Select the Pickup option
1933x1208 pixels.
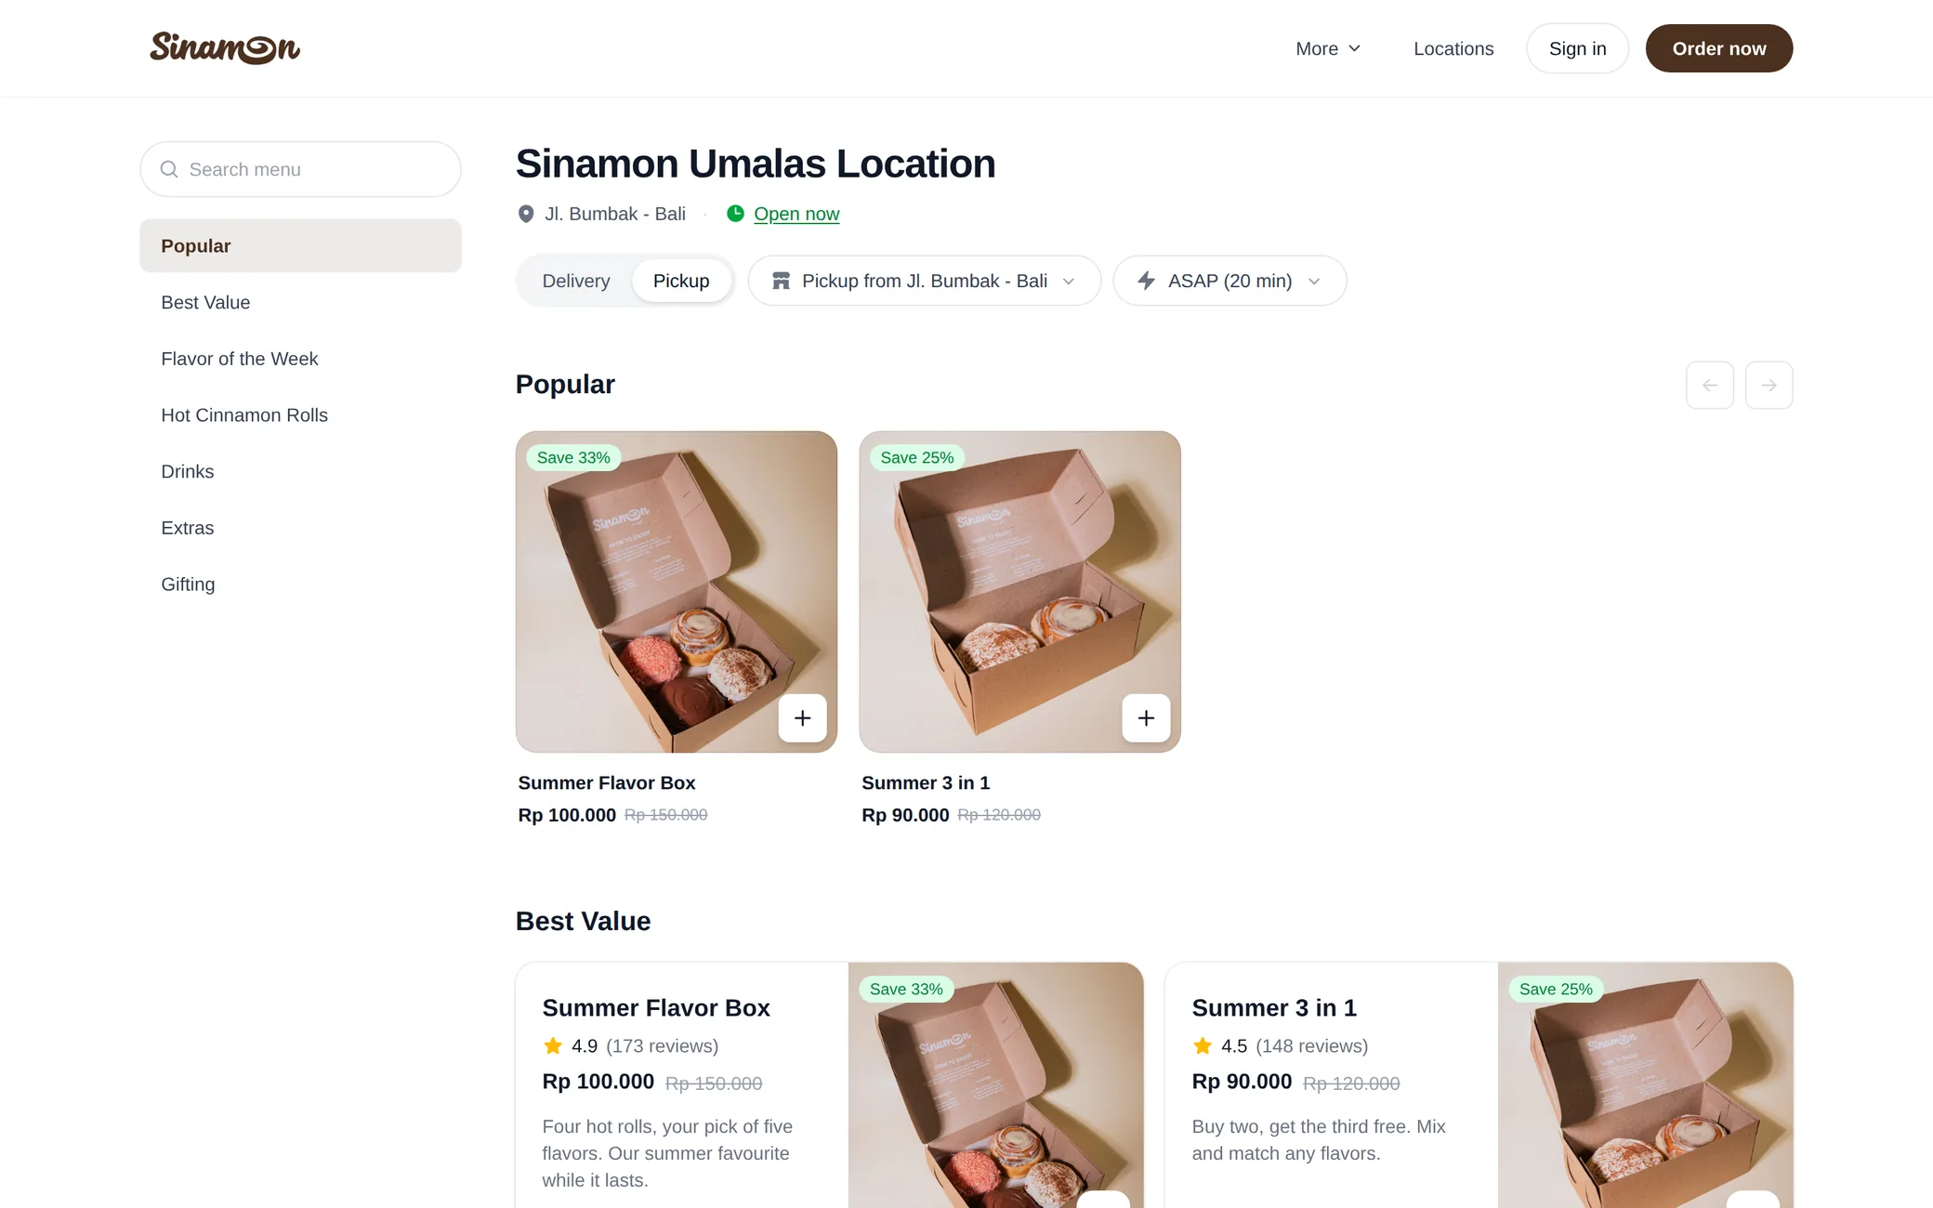[x=681, y=281]
